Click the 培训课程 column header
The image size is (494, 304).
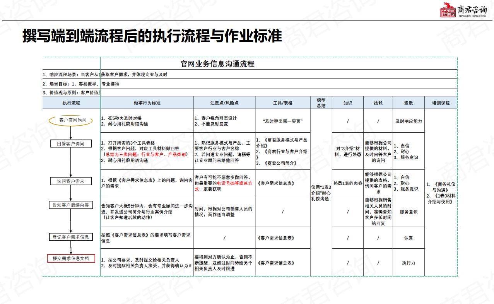(441, 103)
